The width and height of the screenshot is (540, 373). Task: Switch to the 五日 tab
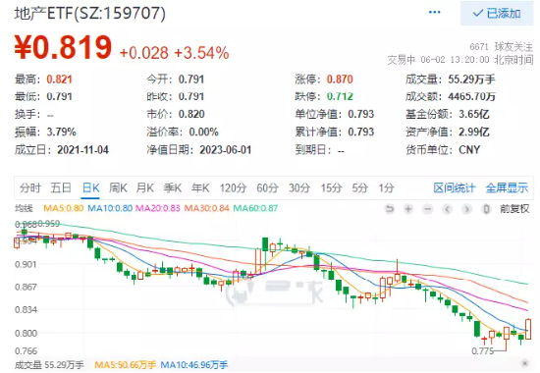click(61, 188)
